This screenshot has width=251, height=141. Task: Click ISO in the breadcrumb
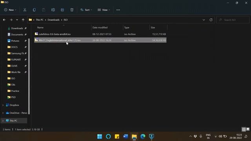65,20
